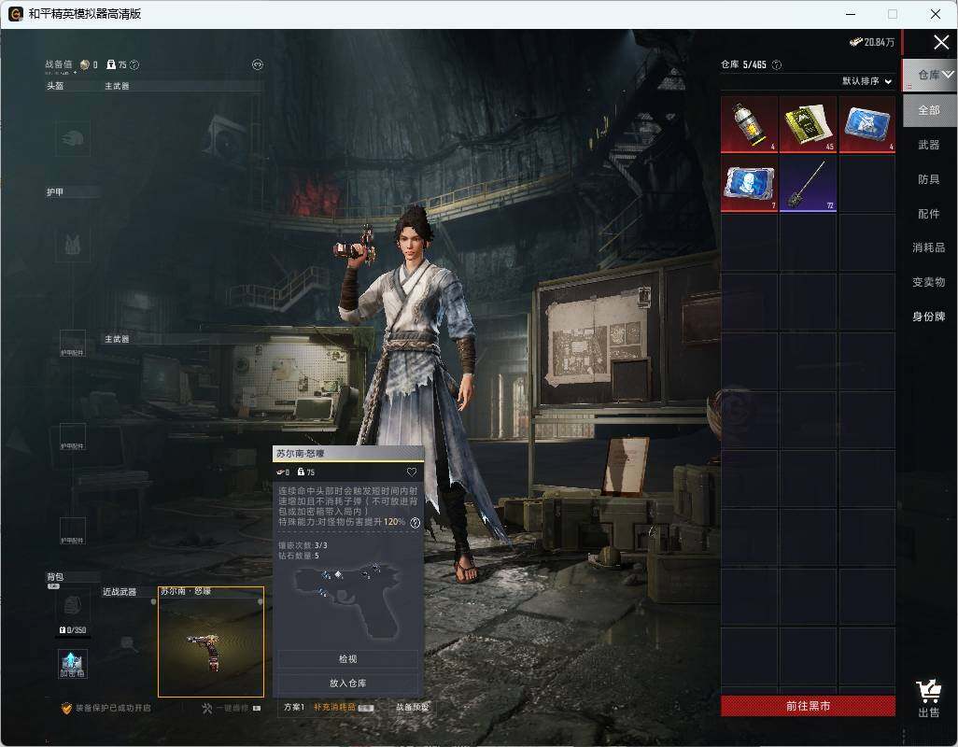This screenshot has height=747, width=958.
Task: Open 战备预设 loadout presets
Action: [x=413, y=707]
